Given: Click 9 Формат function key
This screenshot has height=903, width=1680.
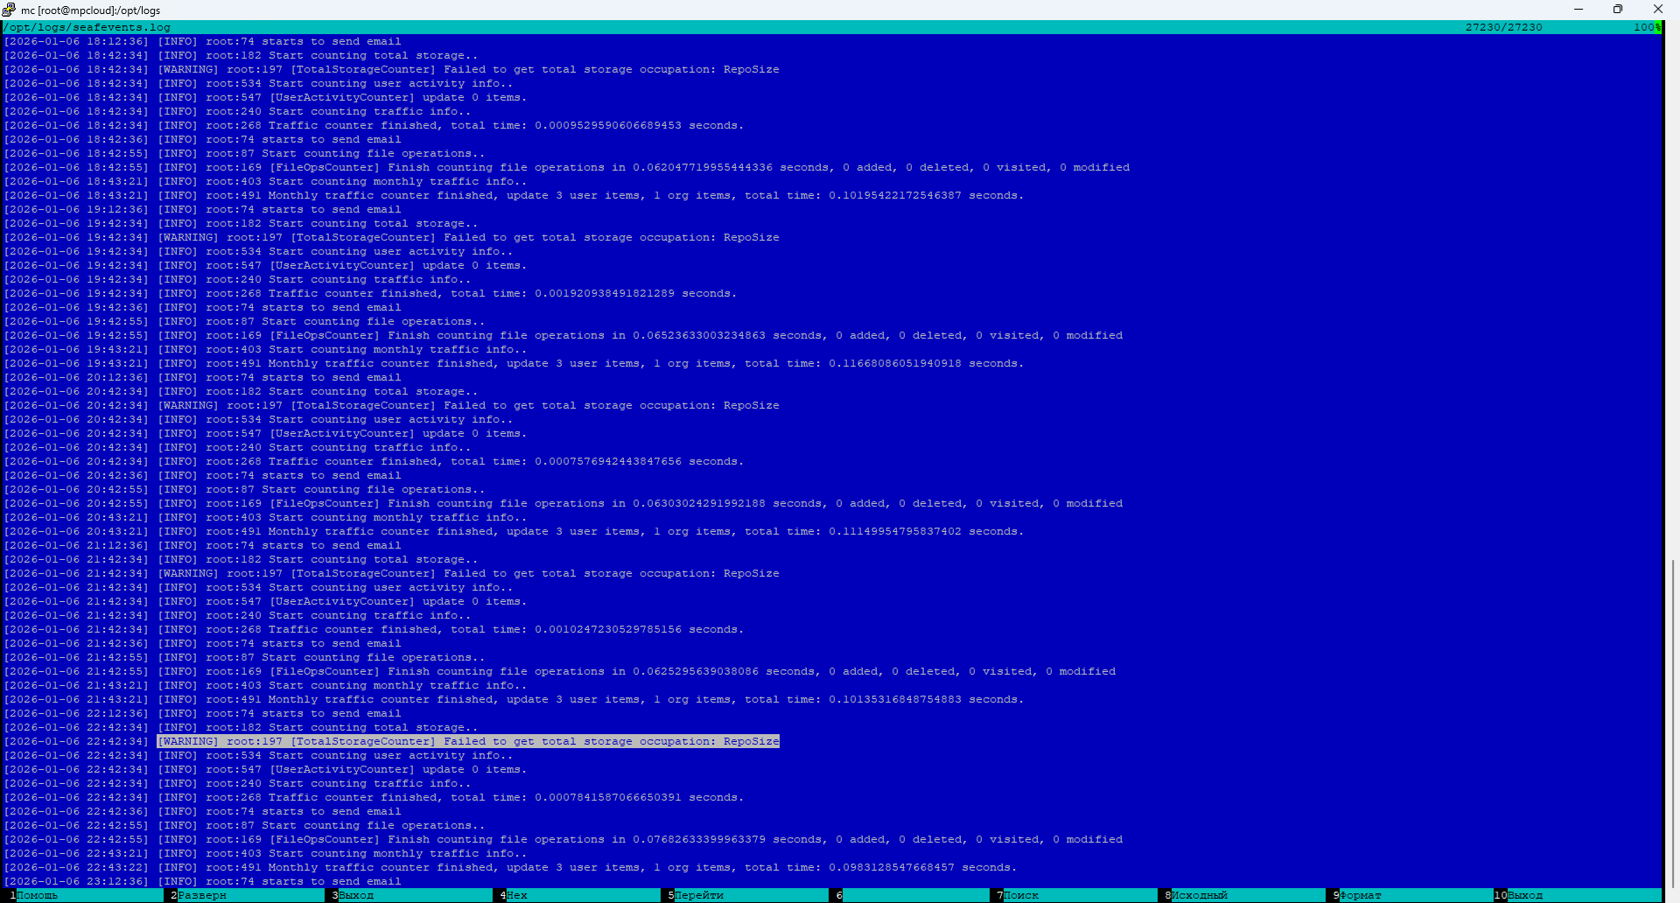Looking at the screenshot, I should click(x=1361, y=895).
